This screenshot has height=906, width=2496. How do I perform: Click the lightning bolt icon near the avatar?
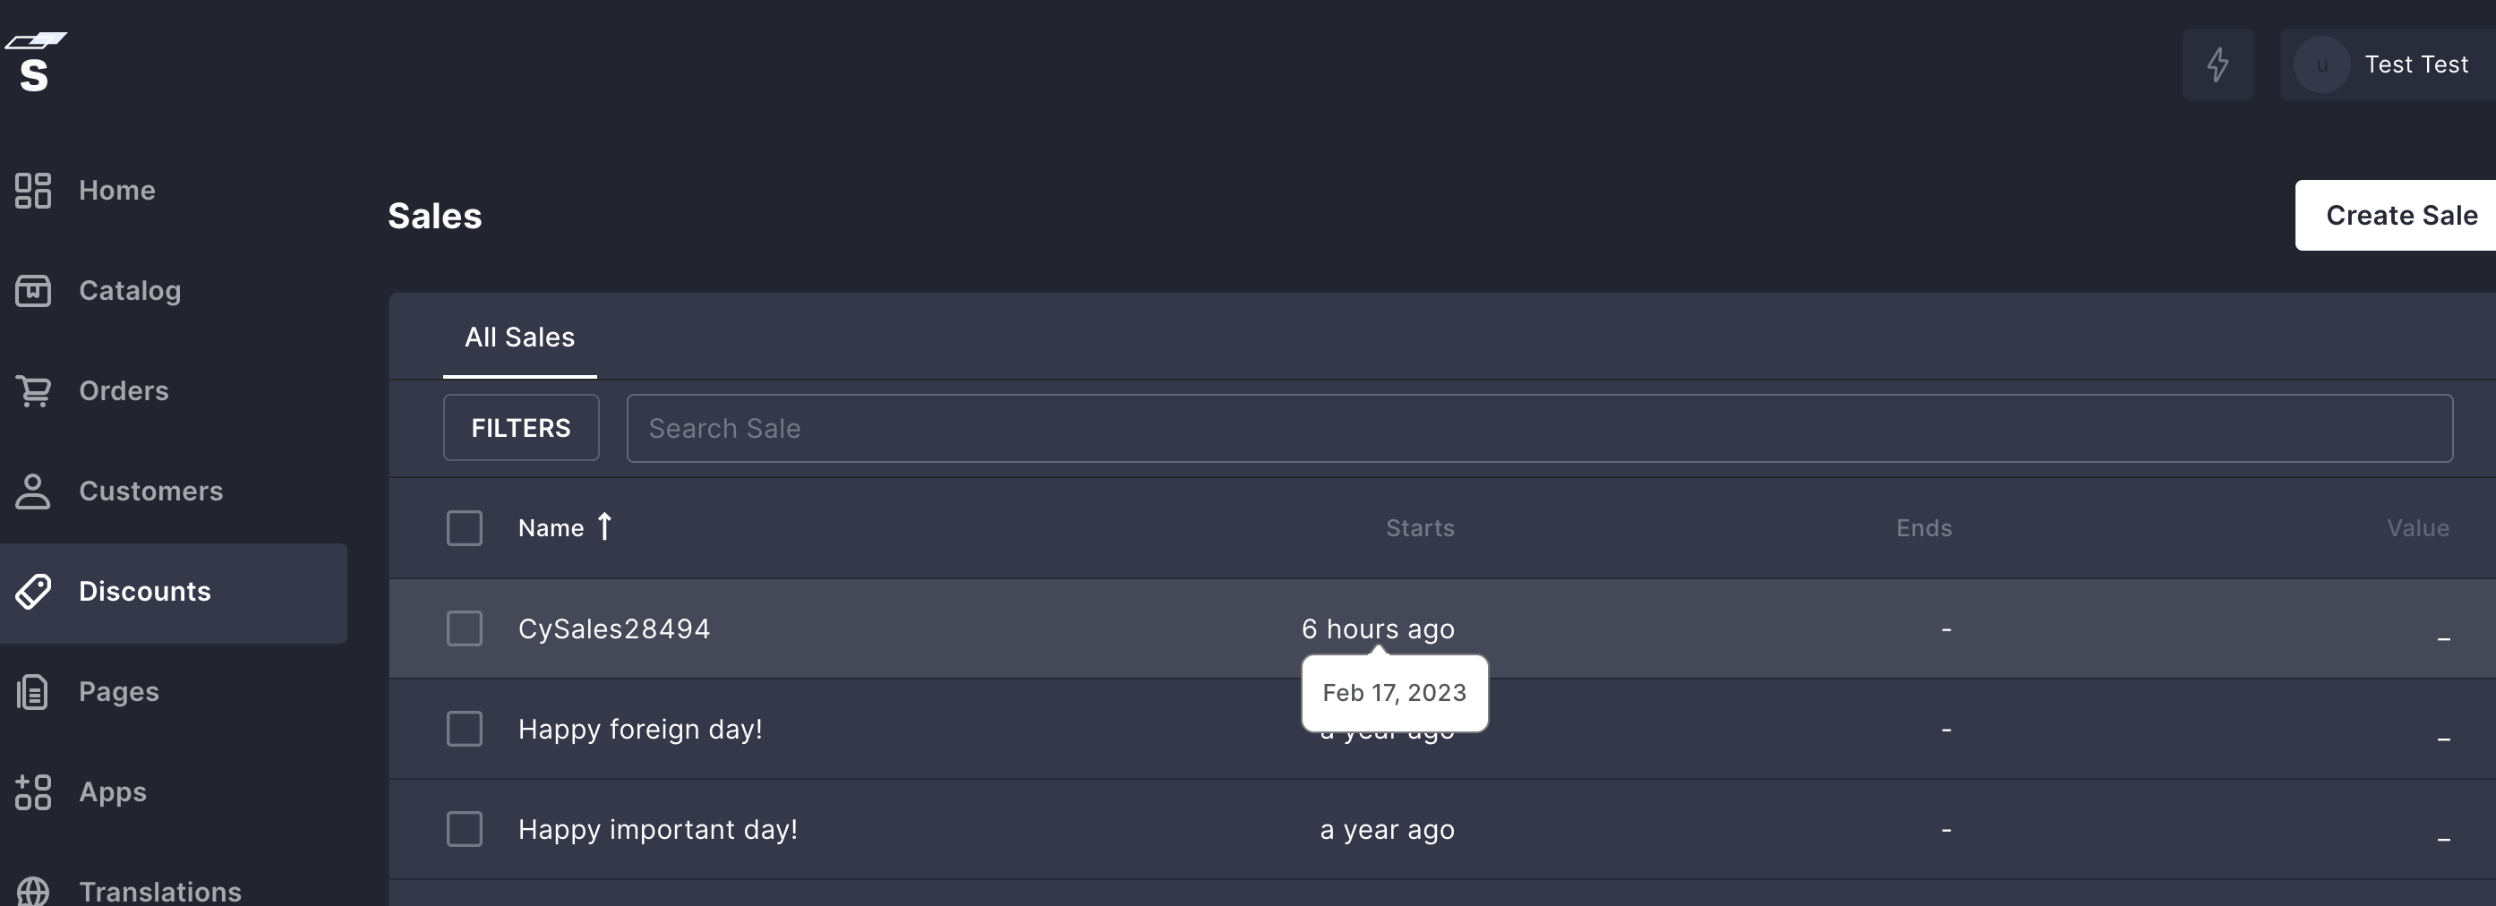(2218, 64)
